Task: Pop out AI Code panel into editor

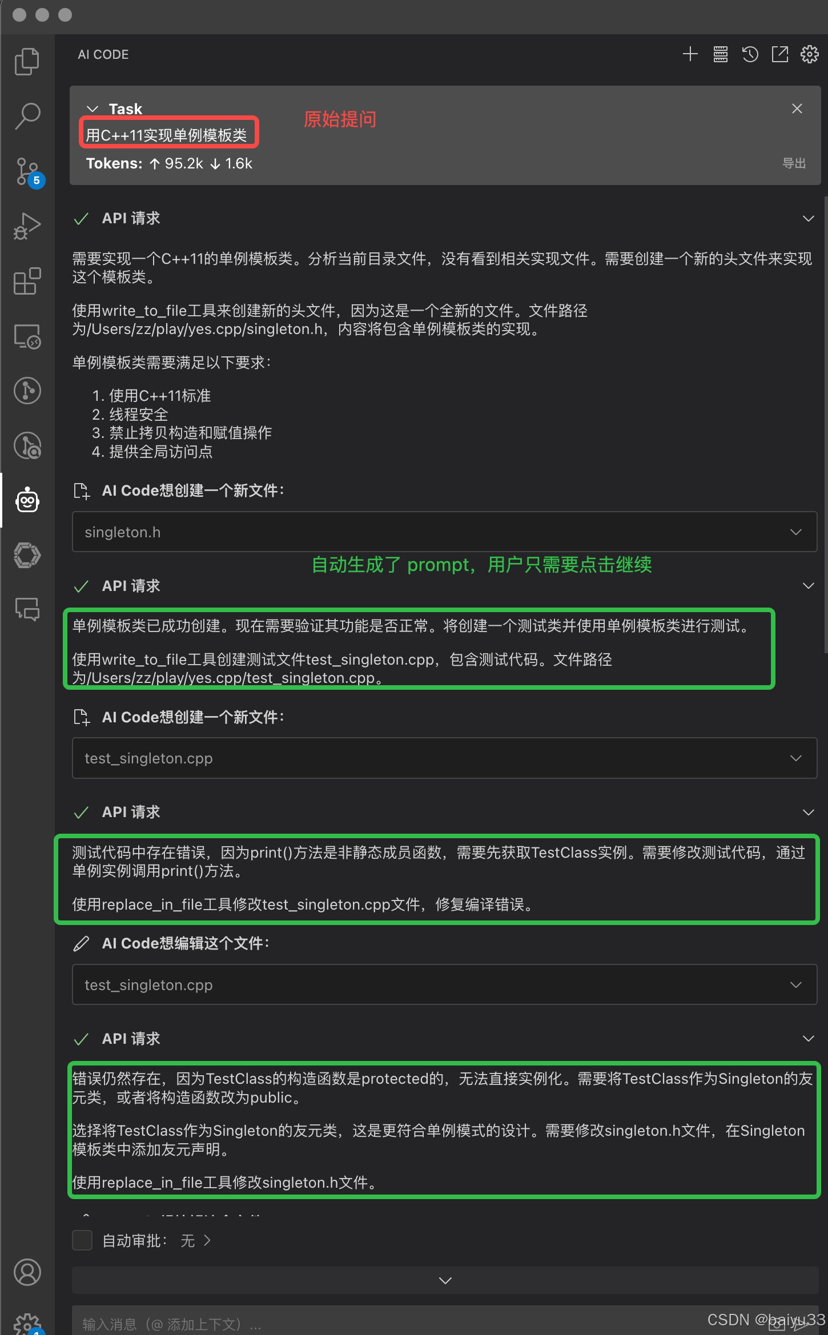Action: [x=780, y=54]
